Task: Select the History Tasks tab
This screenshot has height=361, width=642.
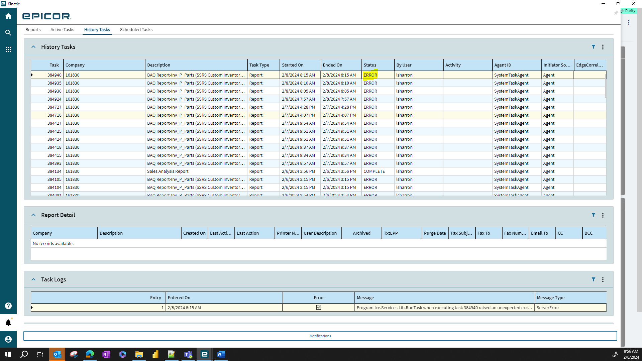Action: click(x=97, y=29)
